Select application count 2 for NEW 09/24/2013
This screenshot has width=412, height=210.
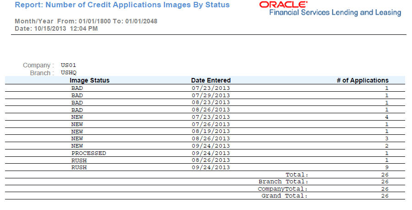click(x=386, y=146)
